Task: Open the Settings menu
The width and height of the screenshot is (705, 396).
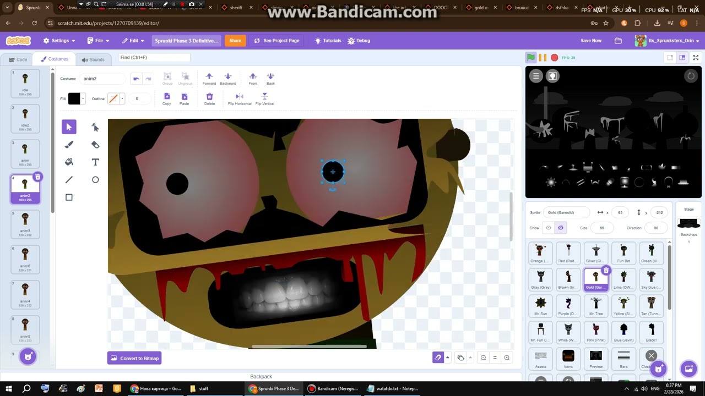Action: point(59,41)
